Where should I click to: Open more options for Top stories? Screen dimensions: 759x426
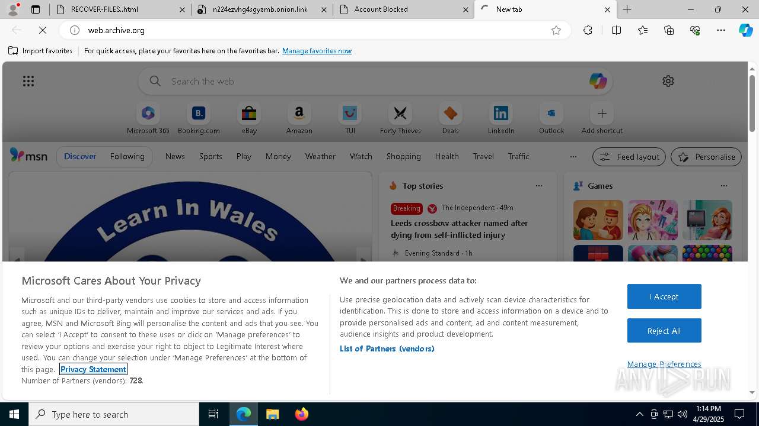(538, 186)
